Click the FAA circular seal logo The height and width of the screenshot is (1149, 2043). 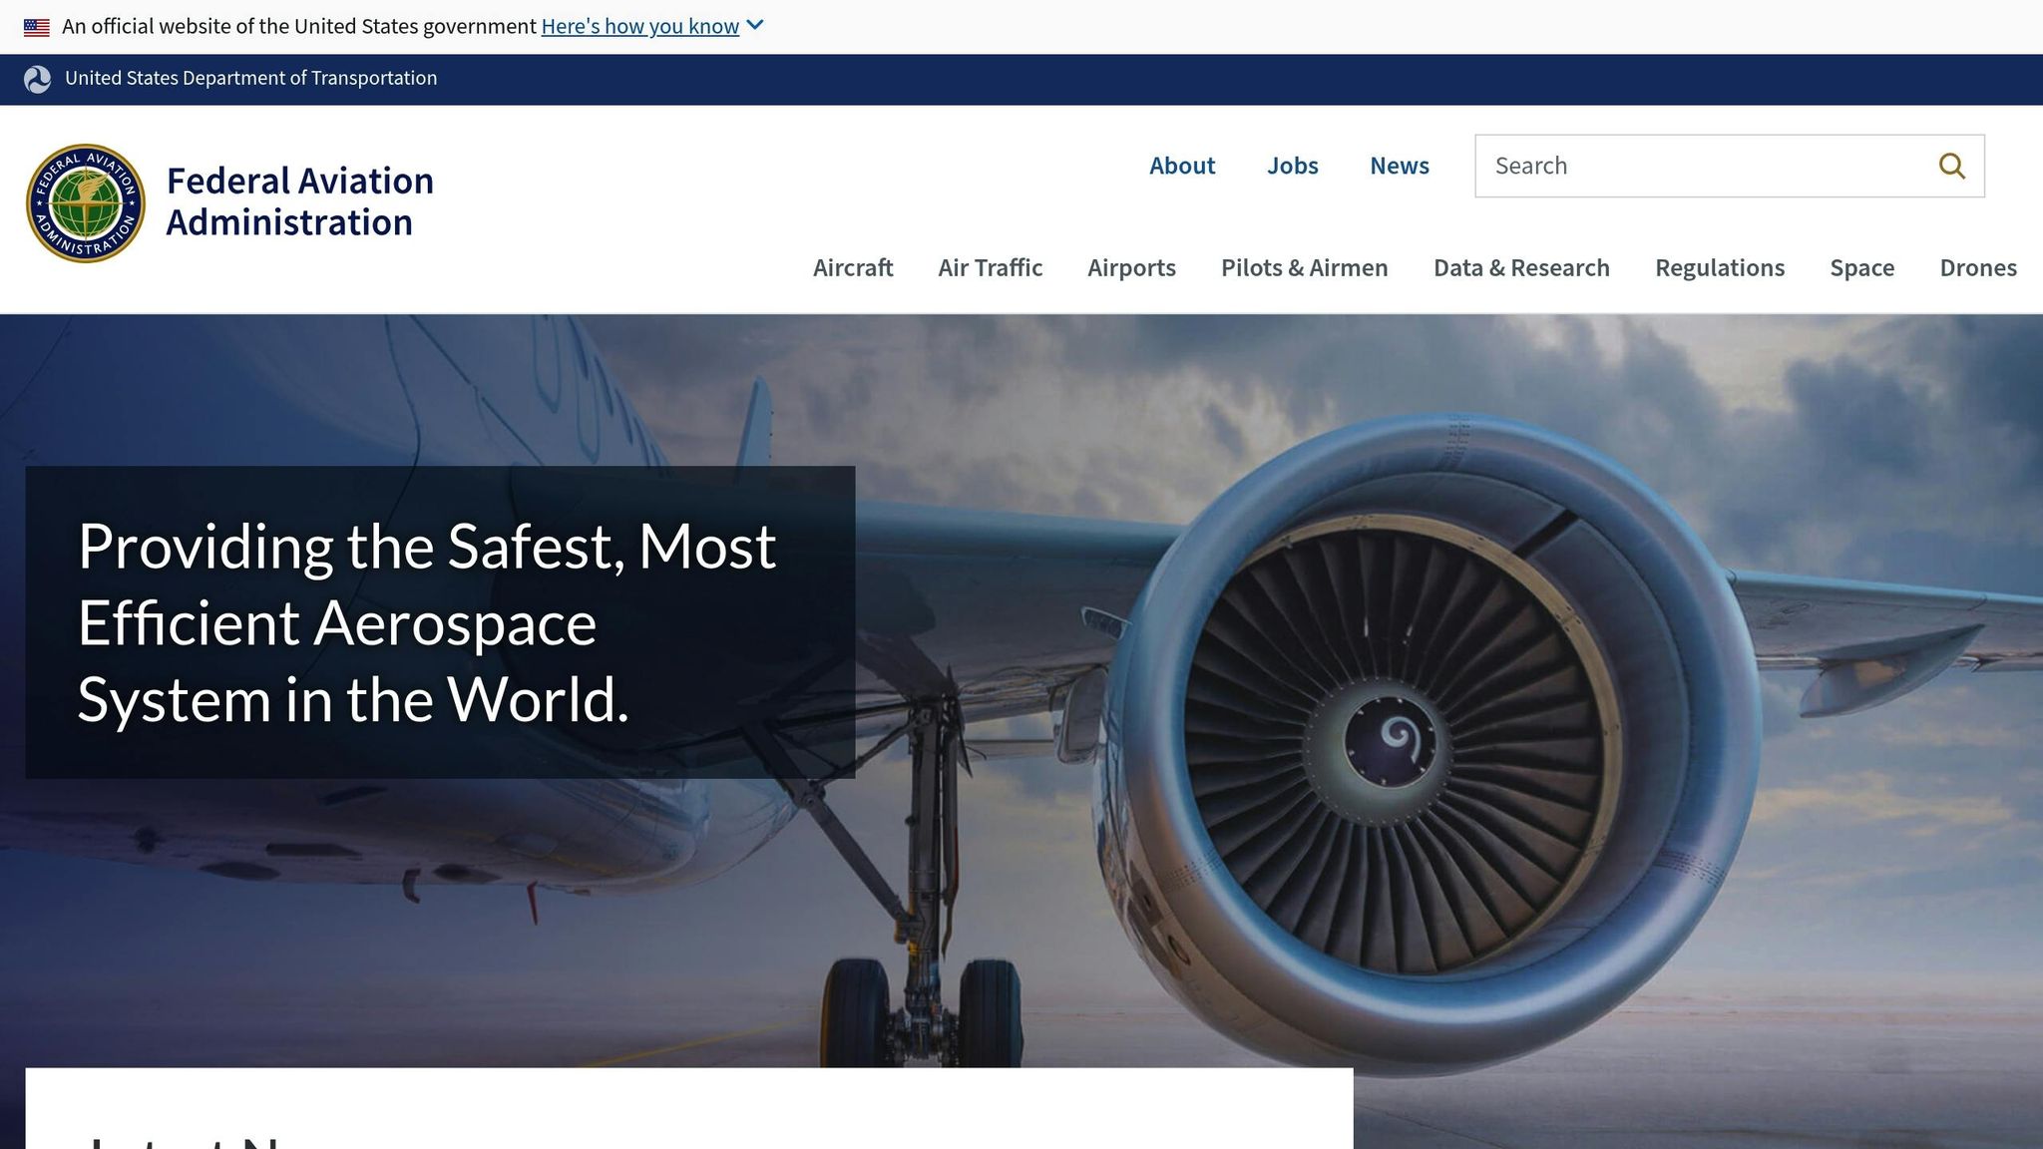tap(86, 203)
